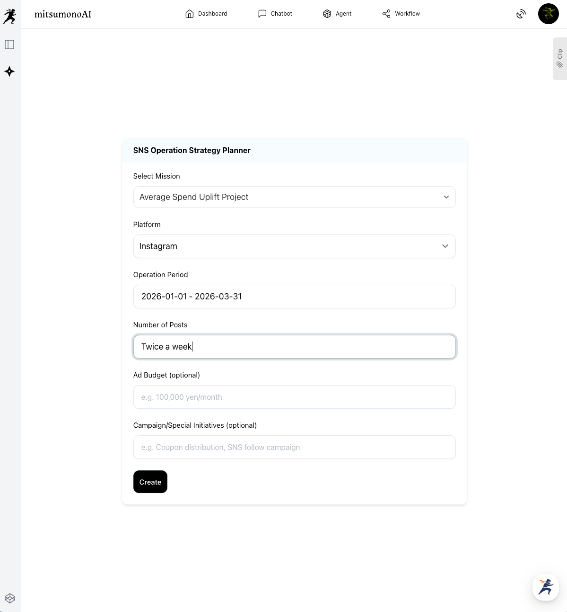Open the satellite broadcast icon in header
The height and width of the screenshot is (612, 567).
521,14
